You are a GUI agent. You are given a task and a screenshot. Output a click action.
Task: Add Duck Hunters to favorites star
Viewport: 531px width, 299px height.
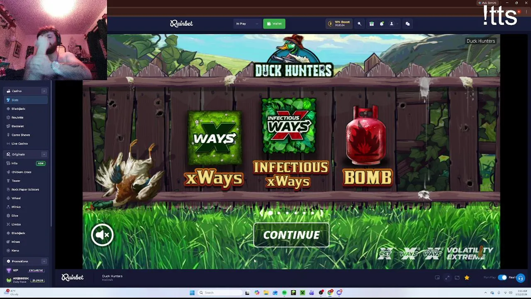pos(467,277)
